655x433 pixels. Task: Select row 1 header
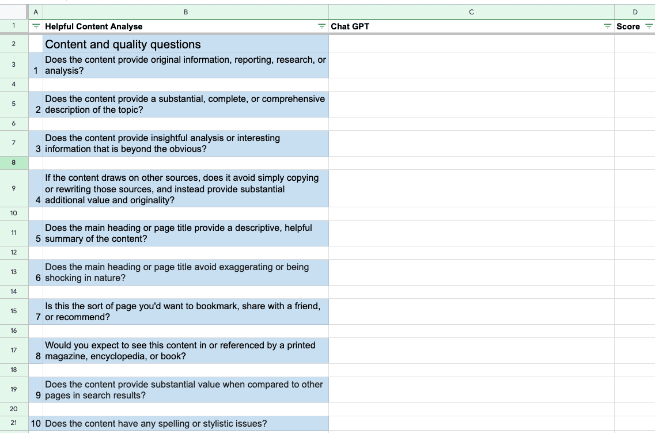coord(13,26)
